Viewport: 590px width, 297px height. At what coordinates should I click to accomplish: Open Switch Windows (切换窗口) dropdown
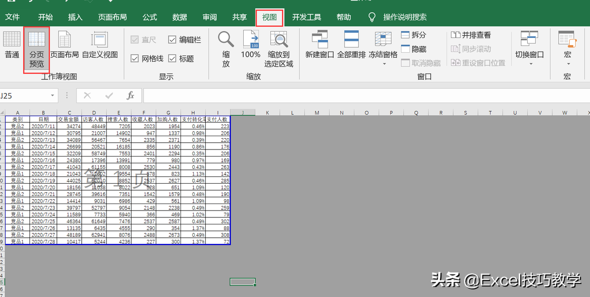coord(529,47)
